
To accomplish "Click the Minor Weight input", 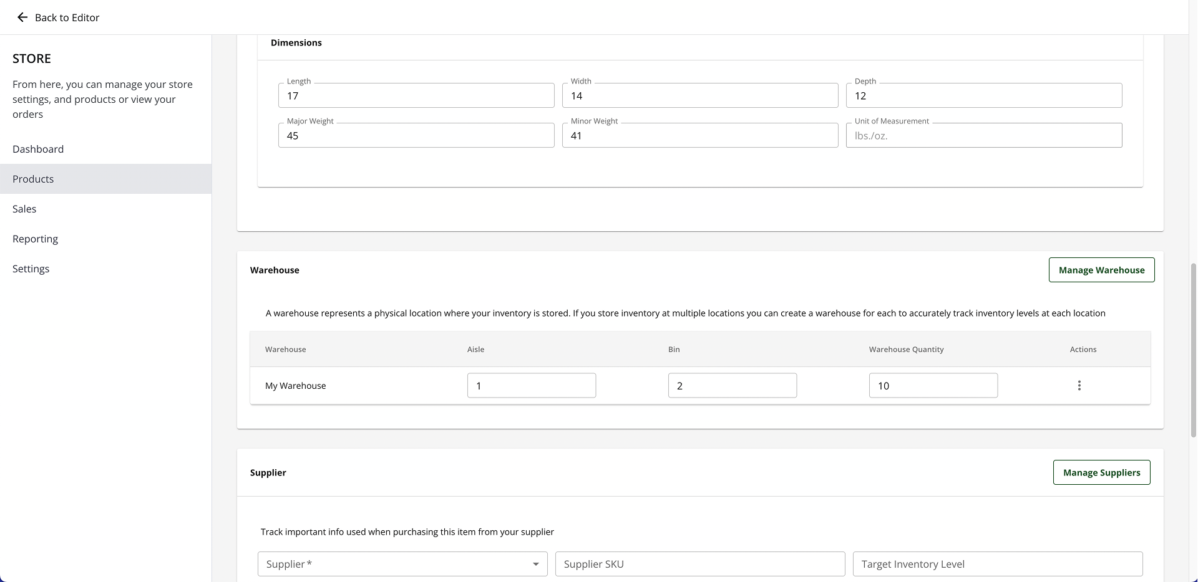I will coord(699,136).
